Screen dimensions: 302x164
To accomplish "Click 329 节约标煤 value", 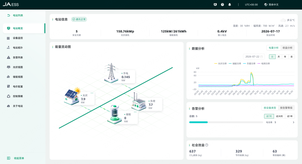I will tap(239, 151).
